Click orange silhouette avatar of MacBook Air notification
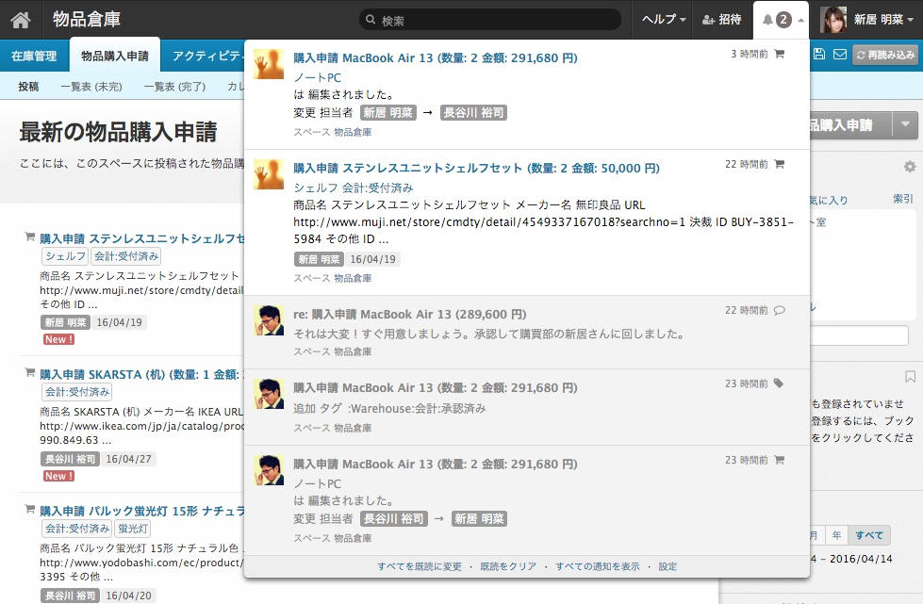 point(269,64)
